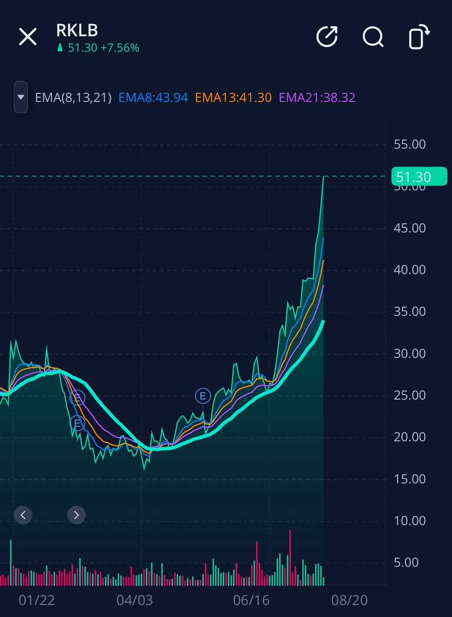Tap the 04/03 date axis label
452x617 pixels.
tap(135, 600)
